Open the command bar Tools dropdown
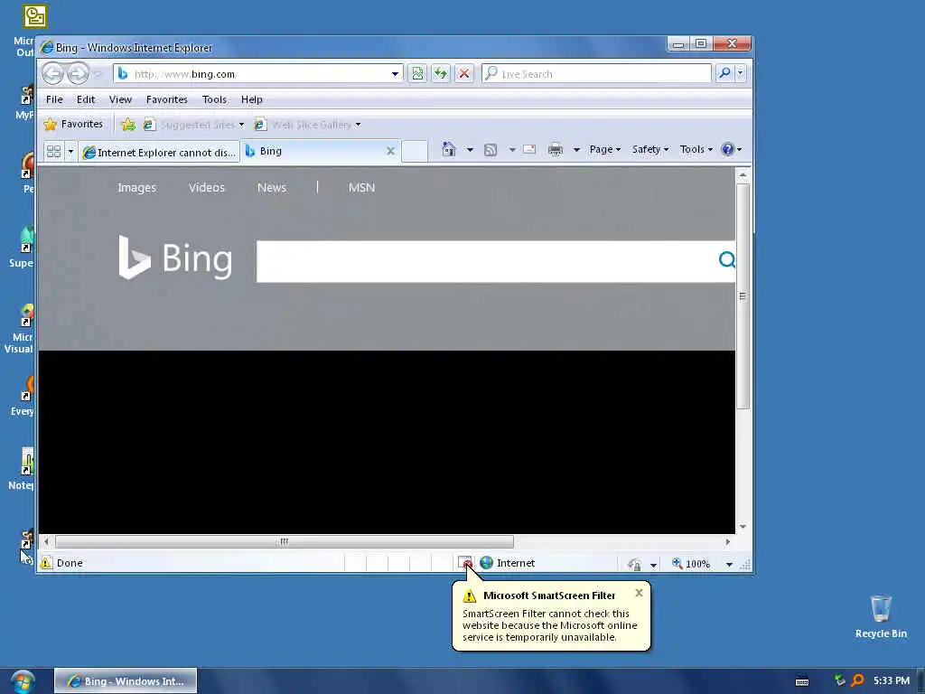The image size is (925, 694). pos(696,149)
